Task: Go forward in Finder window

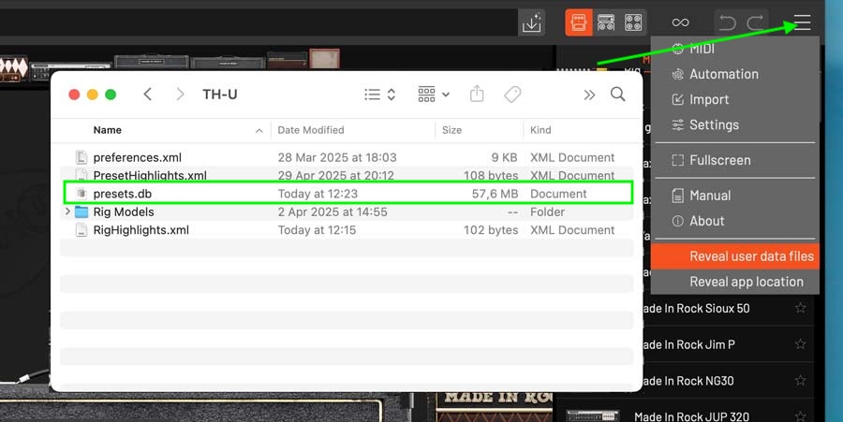Action: coord(180,95)
